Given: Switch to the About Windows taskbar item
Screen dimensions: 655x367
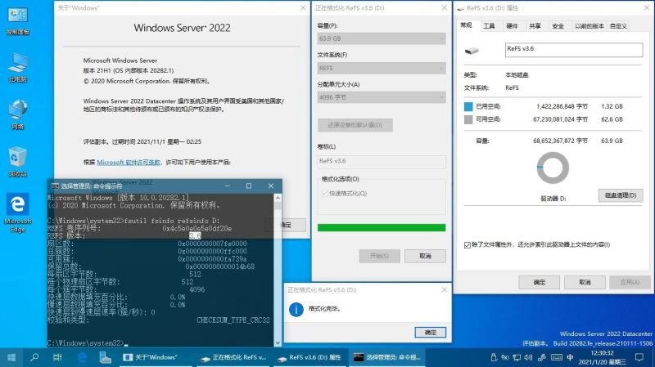Looking at the screenshot, I should (156, 357).
